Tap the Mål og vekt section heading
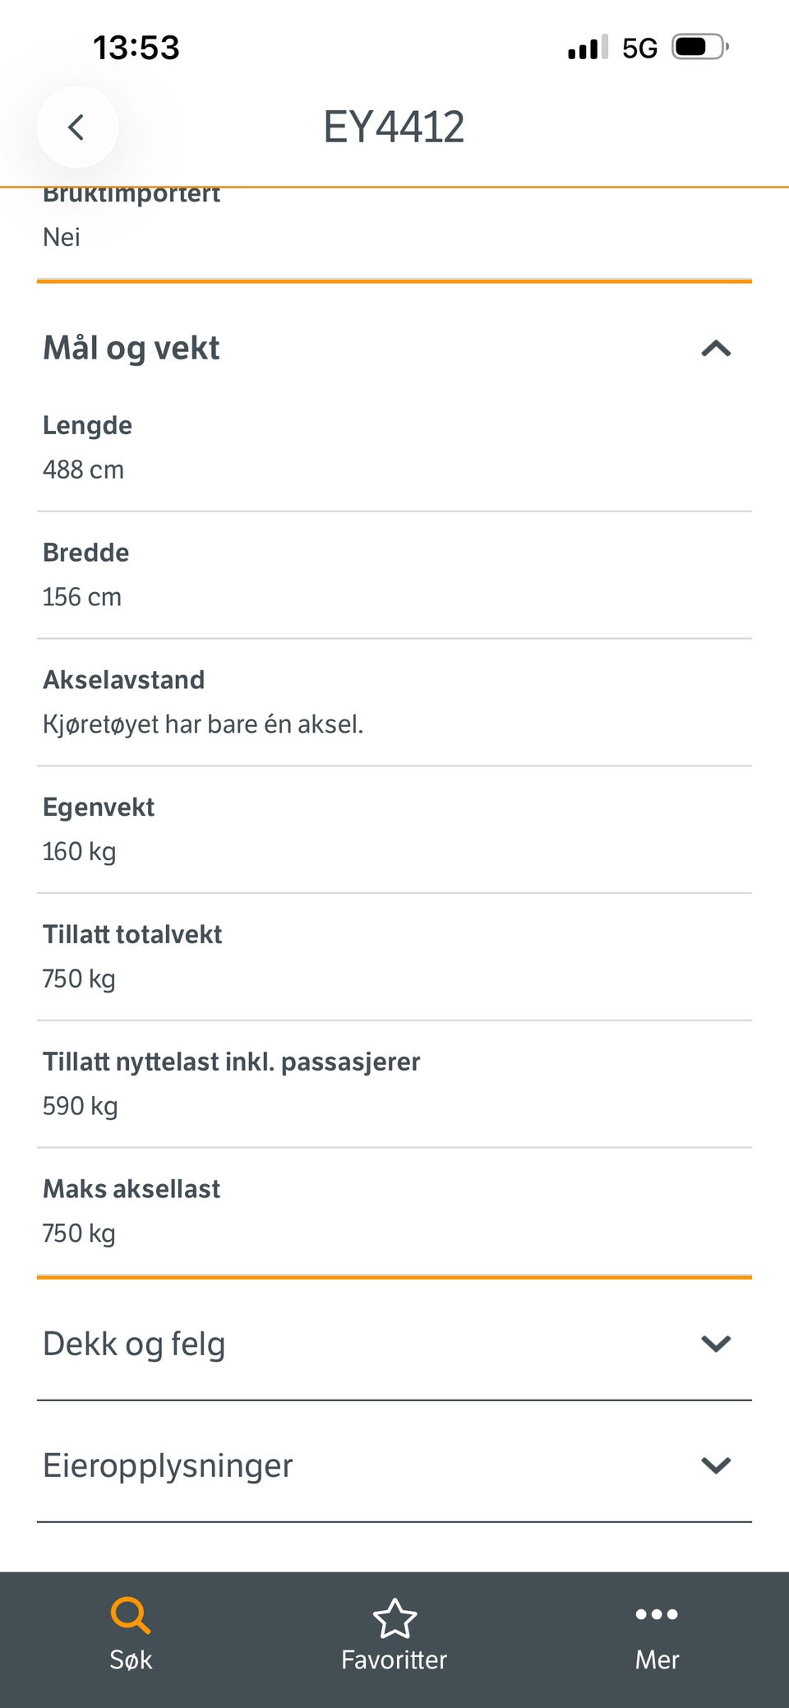Viewport: 789px width, 1708px height. click(131, 349)
